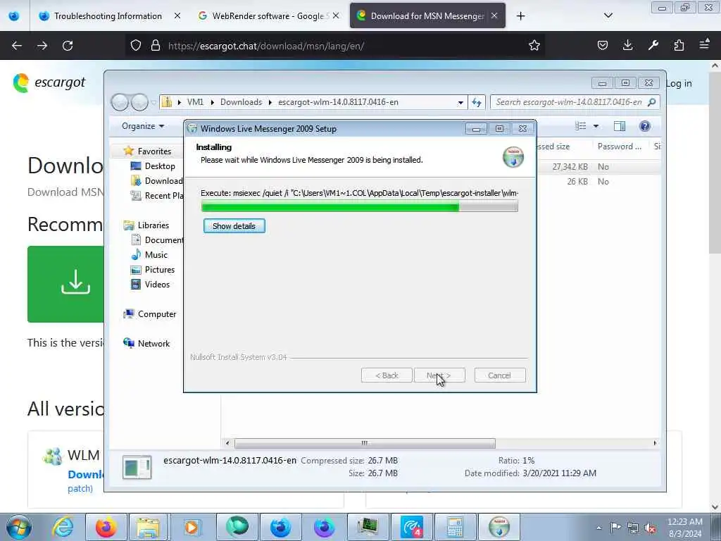Screen dimensions: 721x541
Task: Open the Firefox application hamburger menu
Action: (x=704, y=45)
